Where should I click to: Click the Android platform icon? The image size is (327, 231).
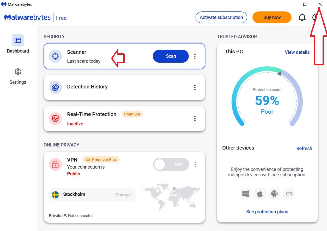(x=274, y=194)
